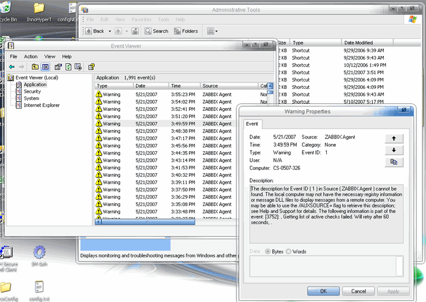Open the Action menu
This screenshot has height=302, width=426.
30,56
